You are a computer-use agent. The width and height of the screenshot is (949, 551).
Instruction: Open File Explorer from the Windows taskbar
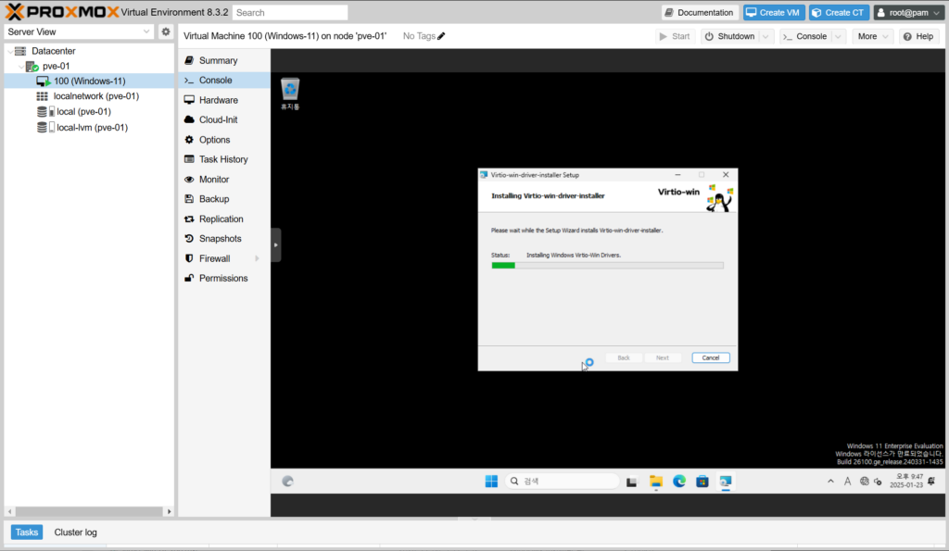[656, 482]
